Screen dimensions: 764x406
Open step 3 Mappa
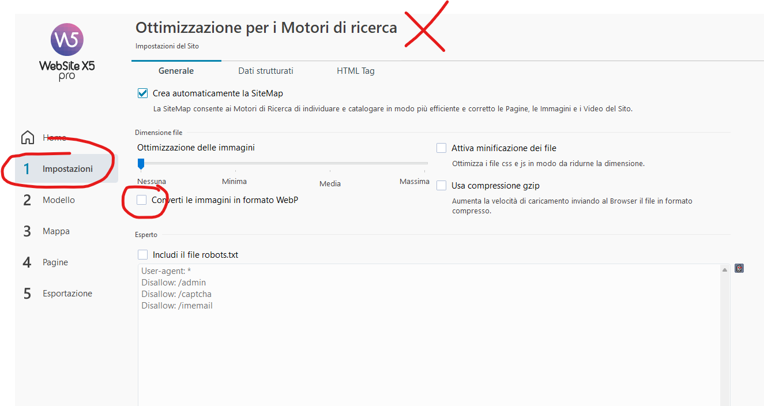coord(56,231)
